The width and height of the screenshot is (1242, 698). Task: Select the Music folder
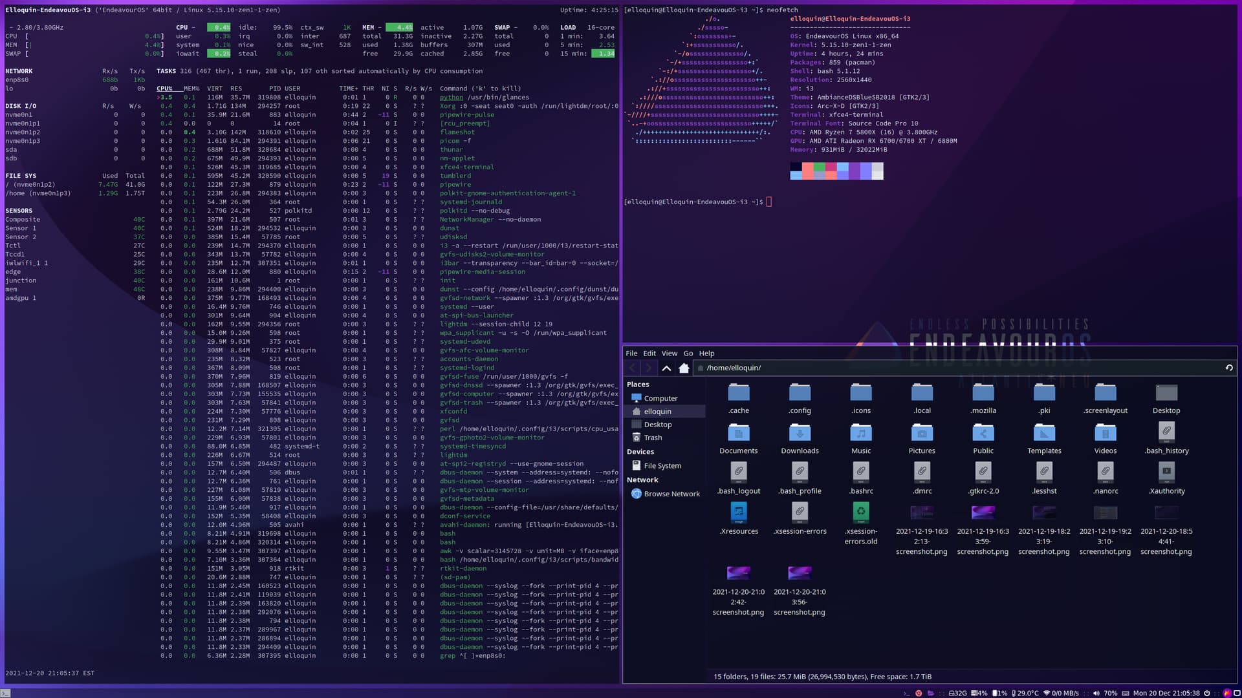pos(861,439)
